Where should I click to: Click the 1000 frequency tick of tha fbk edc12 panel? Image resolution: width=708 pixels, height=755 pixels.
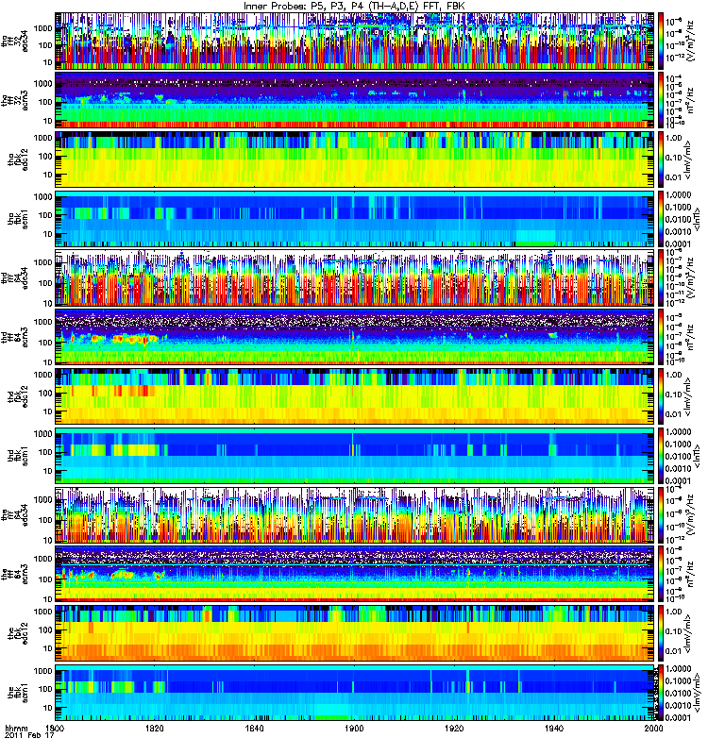(42, 138)
